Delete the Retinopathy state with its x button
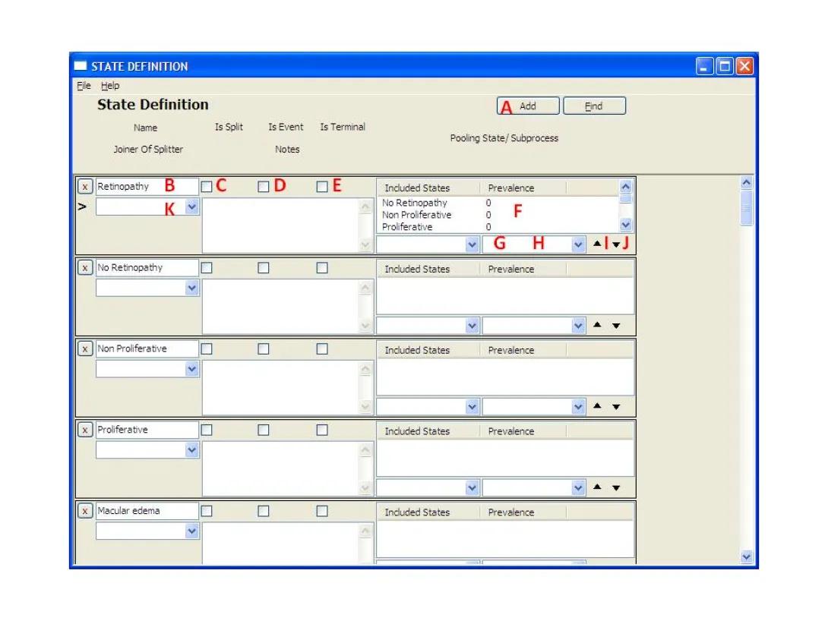Screen dimensions: 828x621 click(x=85, y=187)
